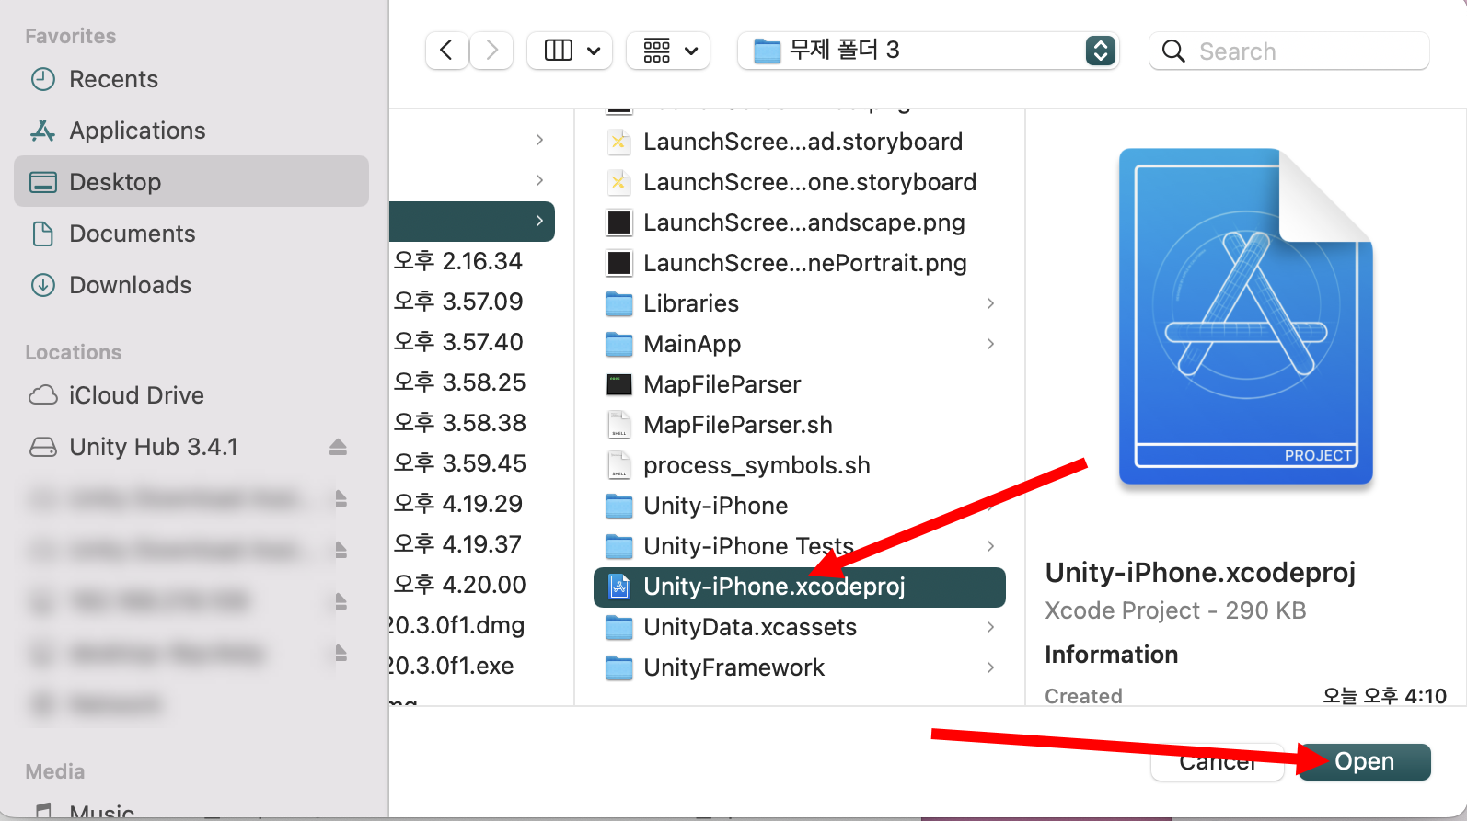The height and width of the screenshot is (821, 1467).
Task: Select MapFileParser.sh script
Action: 800,425
